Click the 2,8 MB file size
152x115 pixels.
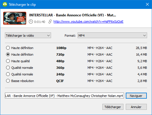[x=142, y=81]
